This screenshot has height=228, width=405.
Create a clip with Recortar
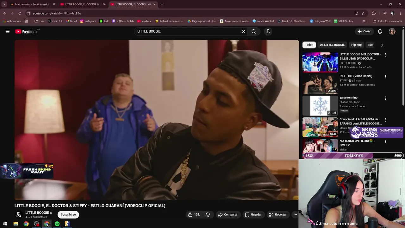tap(277, 214)
